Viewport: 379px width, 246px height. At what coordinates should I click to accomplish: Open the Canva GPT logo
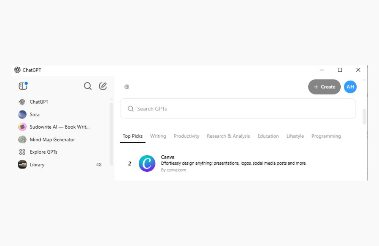[147, 163]
